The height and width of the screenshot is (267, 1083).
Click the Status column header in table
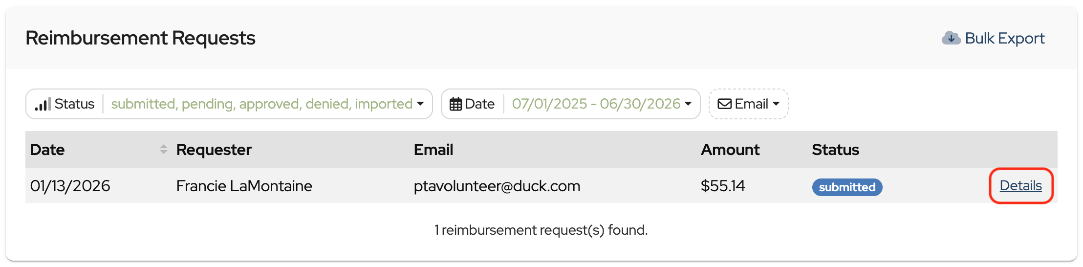[x=835, y=150]
